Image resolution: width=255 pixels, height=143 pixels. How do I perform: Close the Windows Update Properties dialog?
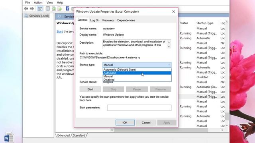pyautogui.click(x=174, y=12)
